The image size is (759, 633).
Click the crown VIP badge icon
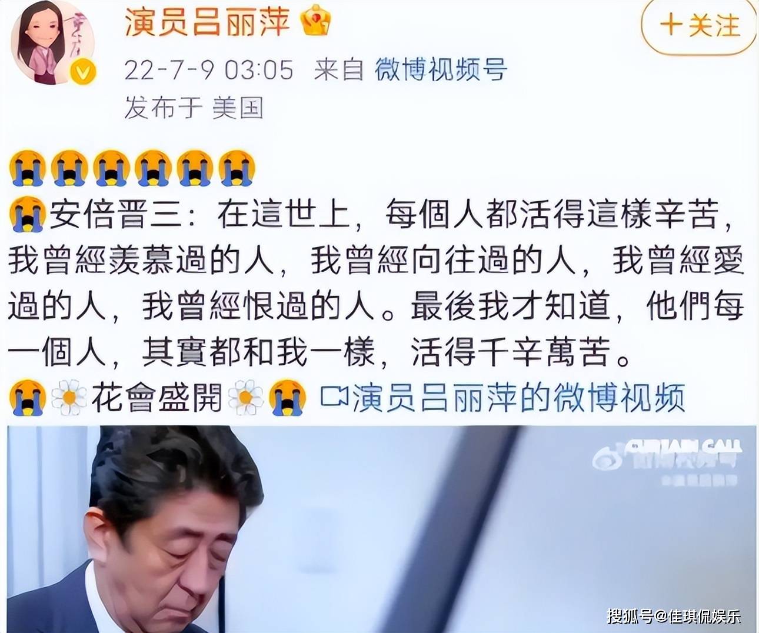(316, 22)
